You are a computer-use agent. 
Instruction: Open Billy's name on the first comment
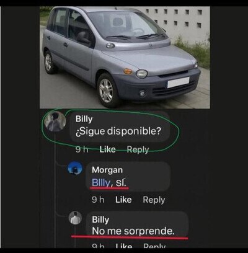[84, 119]
